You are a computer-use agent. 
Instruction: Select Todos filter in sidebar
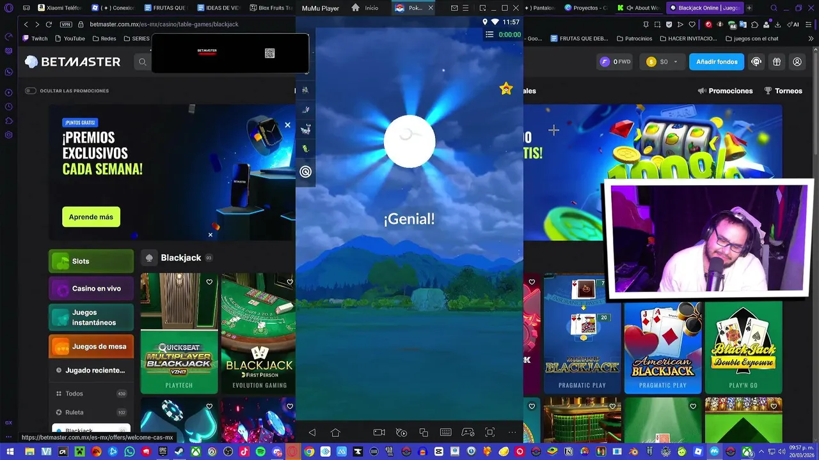click(91, 394)
